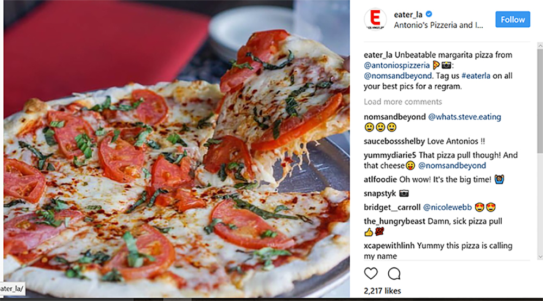Open the_hungrybeast commenter profile

pos(394,221)
